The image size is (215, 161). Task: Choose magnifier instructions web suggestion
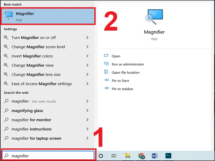point(46,129)
